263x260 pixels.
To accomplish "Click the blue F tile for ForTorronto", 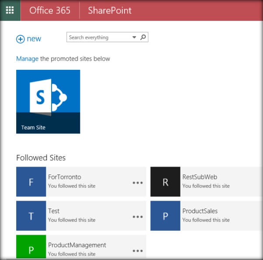I will coord(31,181).
